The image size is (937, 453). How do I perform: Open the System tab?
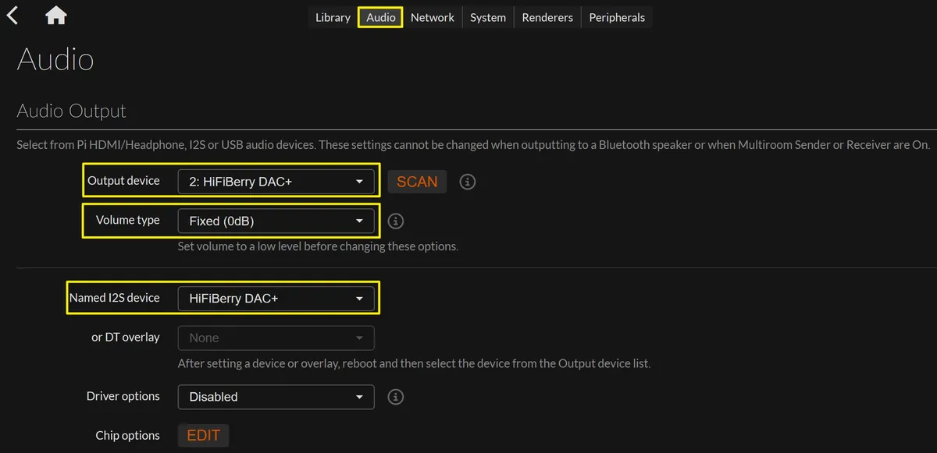pyautogui.click(x=488, y=17)
